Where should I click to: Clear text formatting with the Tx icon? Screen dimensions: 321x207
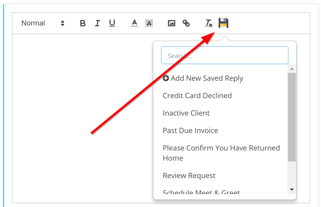(209, 23)
